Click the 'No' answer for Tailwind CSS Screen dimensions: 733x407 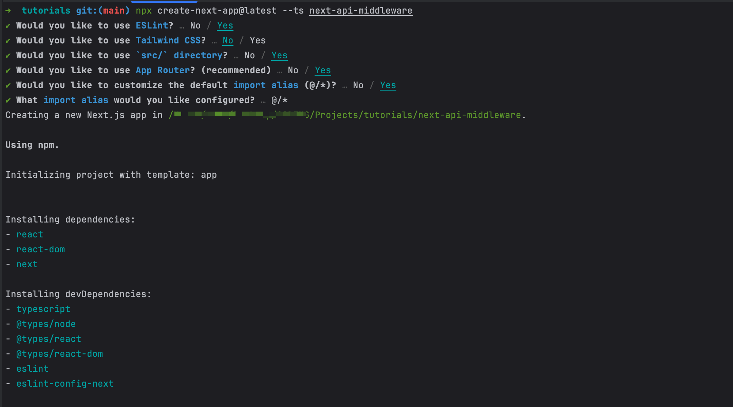(x=228, y=40)
